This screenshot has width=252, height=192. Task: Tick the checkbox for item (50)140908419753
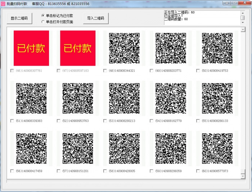(198, 70)
